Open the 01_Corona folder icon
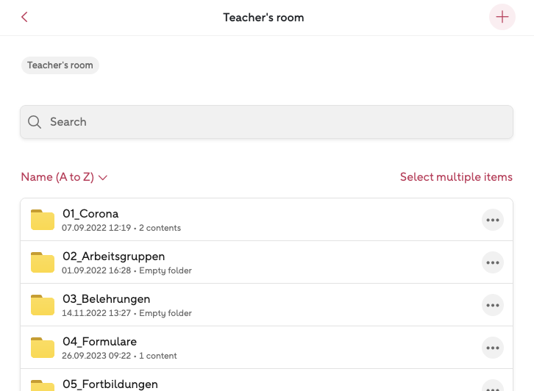534x391 pixels. point(43,220)
